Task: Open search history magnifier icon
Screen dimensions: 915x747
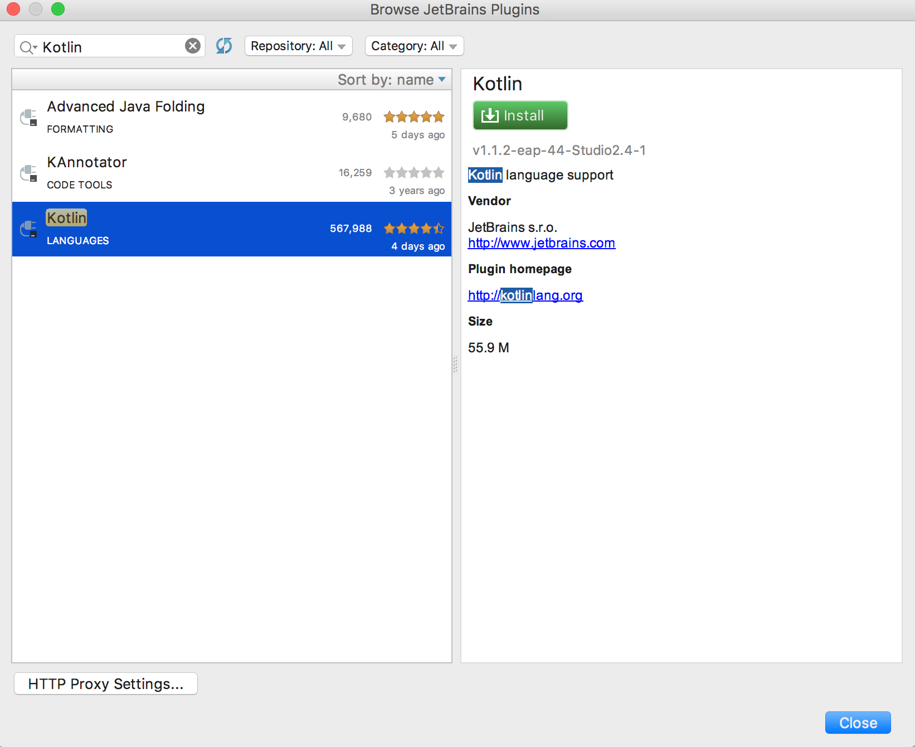Action: (28, 47)
